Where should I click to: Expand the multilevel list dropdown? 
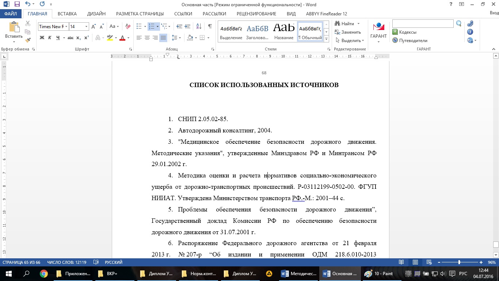169,26
